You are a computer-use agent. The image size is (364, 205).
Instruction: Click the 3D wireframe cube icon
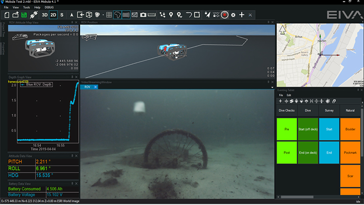pyautogui.click(x=89, y=15)
